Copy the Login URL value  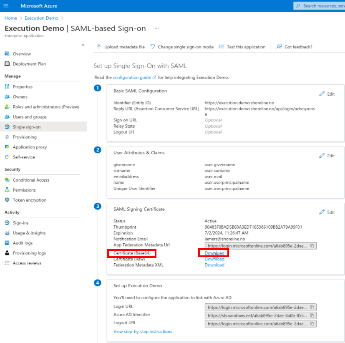pyautogui.click(x=312, y=307)
